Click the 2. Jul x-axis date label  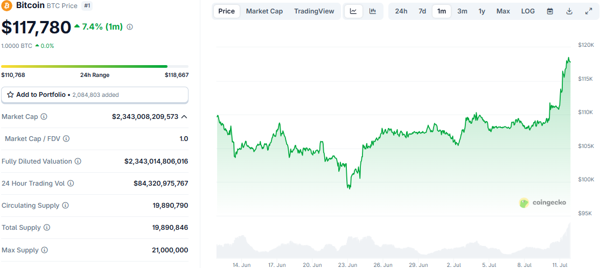[454, 265]
